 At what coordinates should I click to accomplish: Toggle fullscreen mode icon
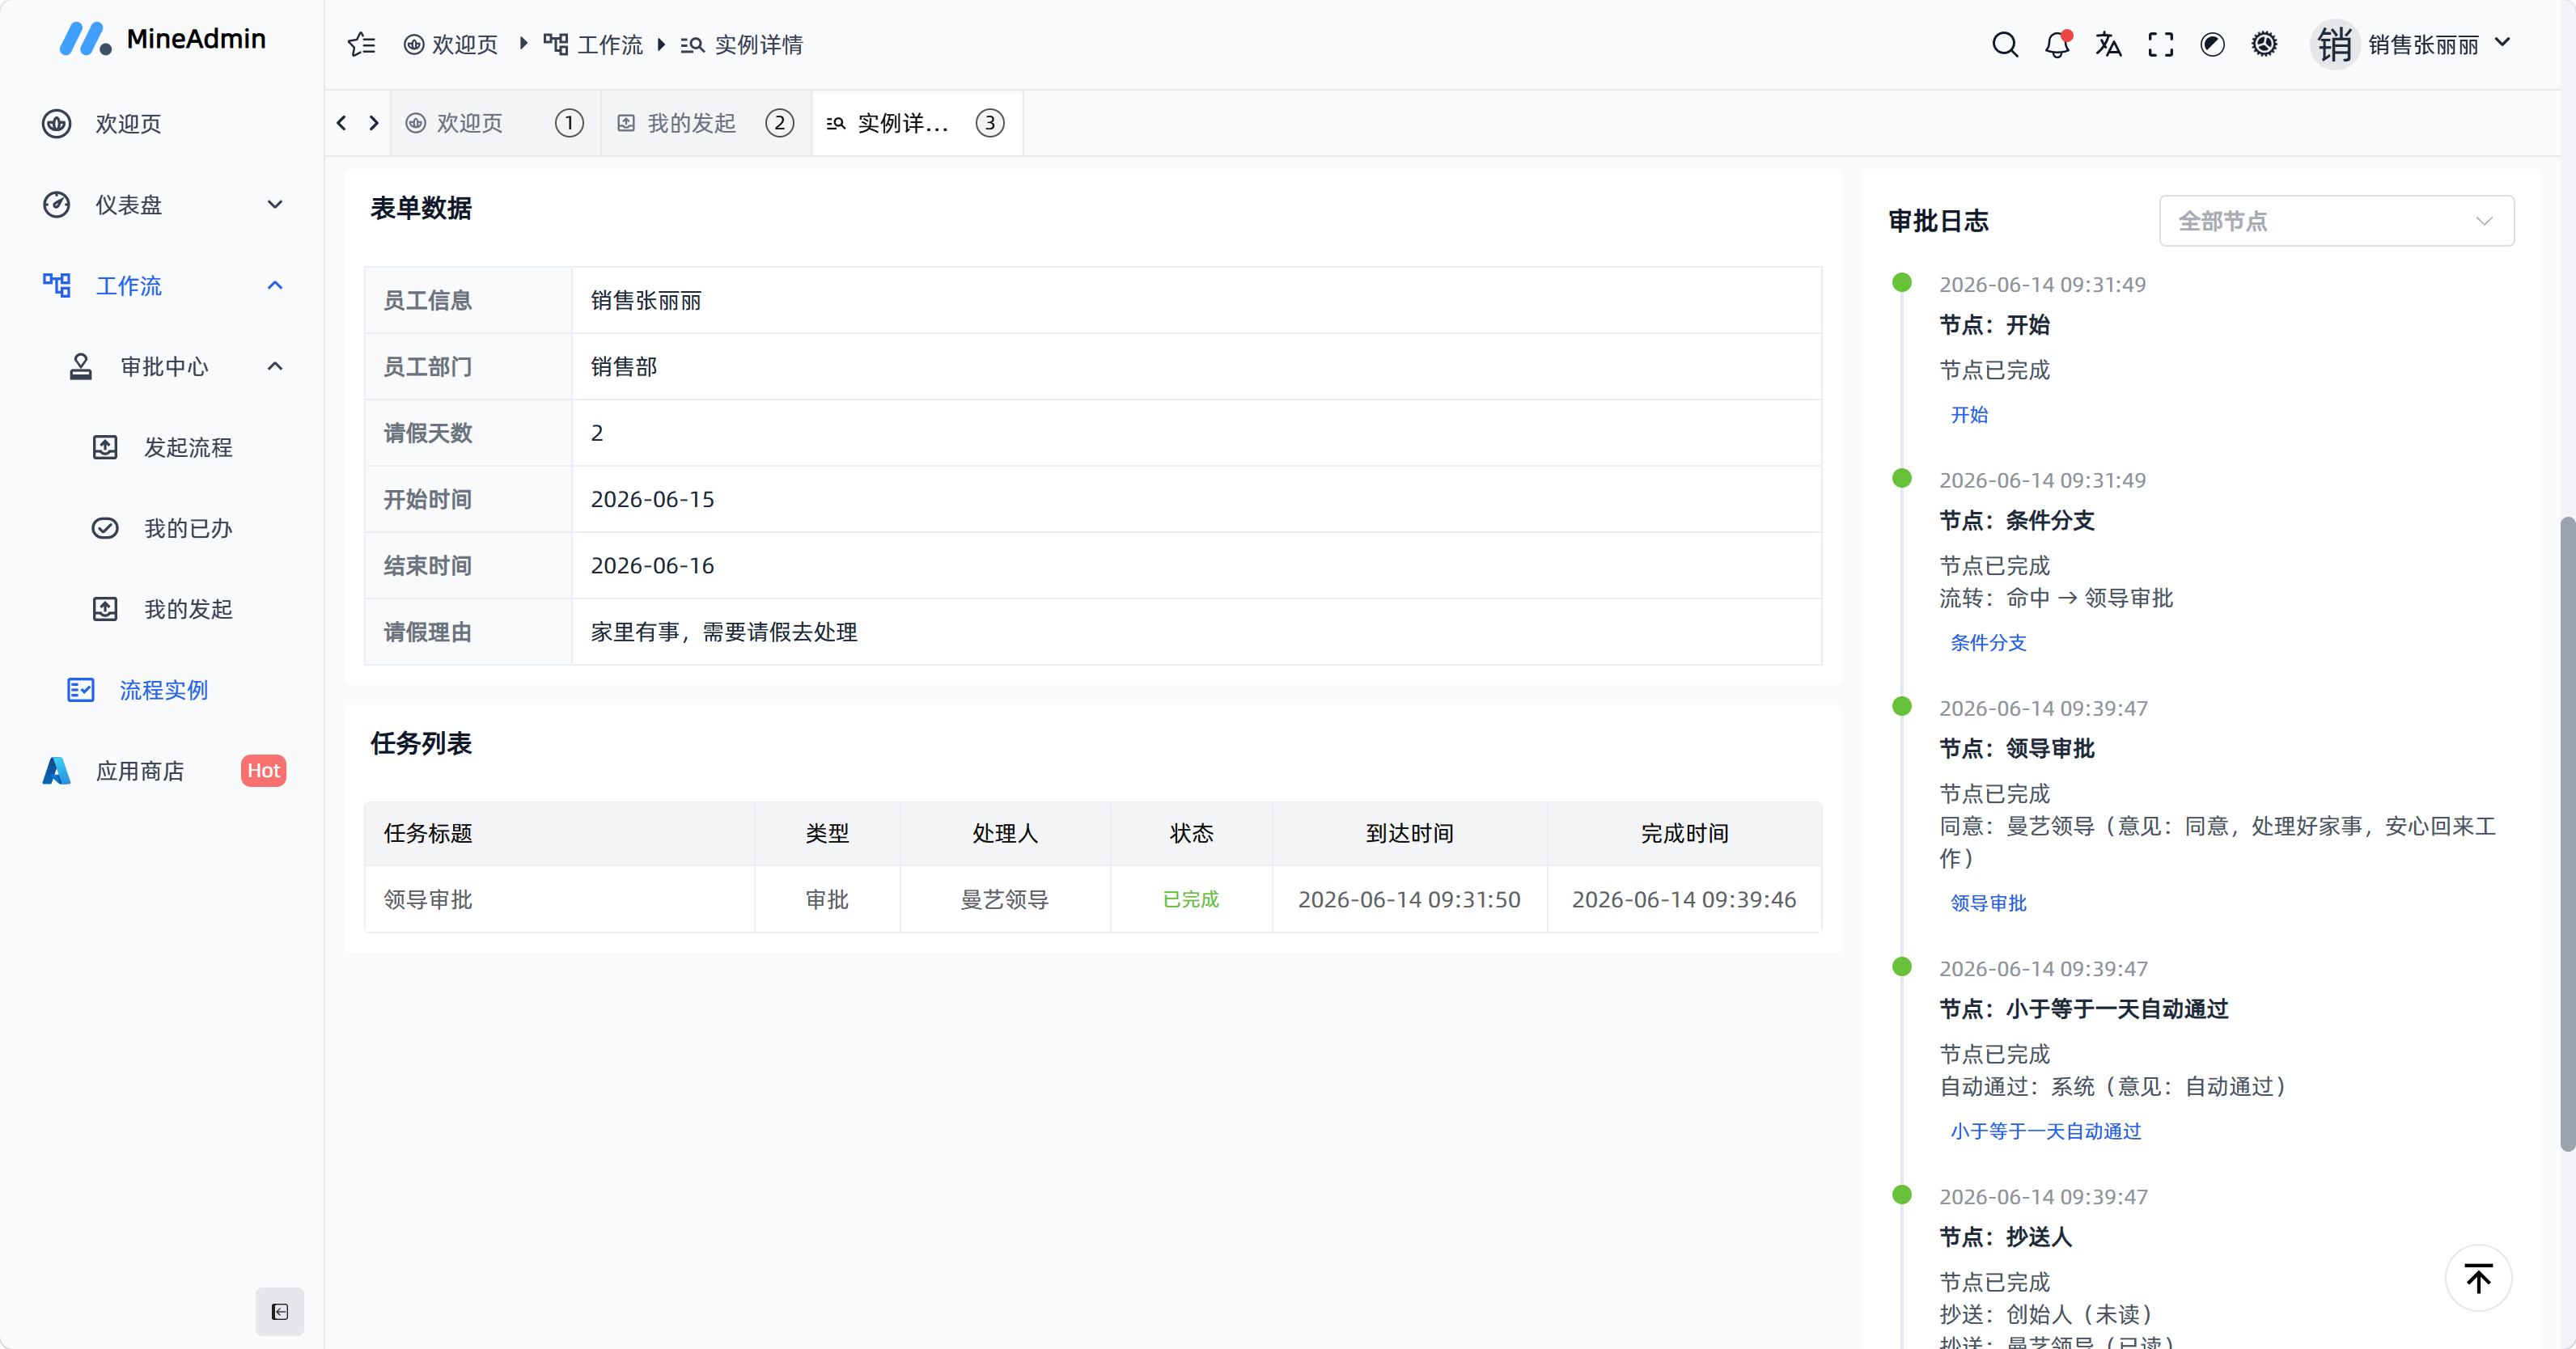tap(2161, 44)
